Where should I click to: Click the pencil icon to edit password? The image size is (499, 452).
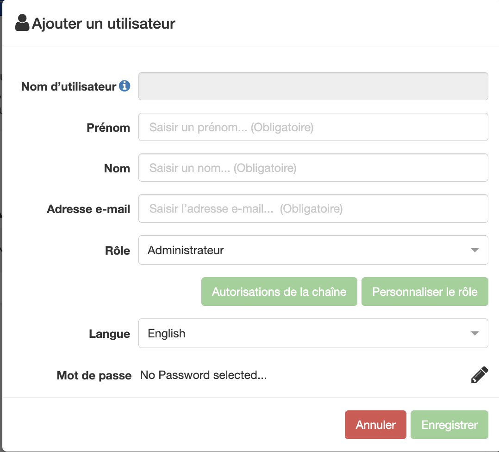[x=480, y=375]
